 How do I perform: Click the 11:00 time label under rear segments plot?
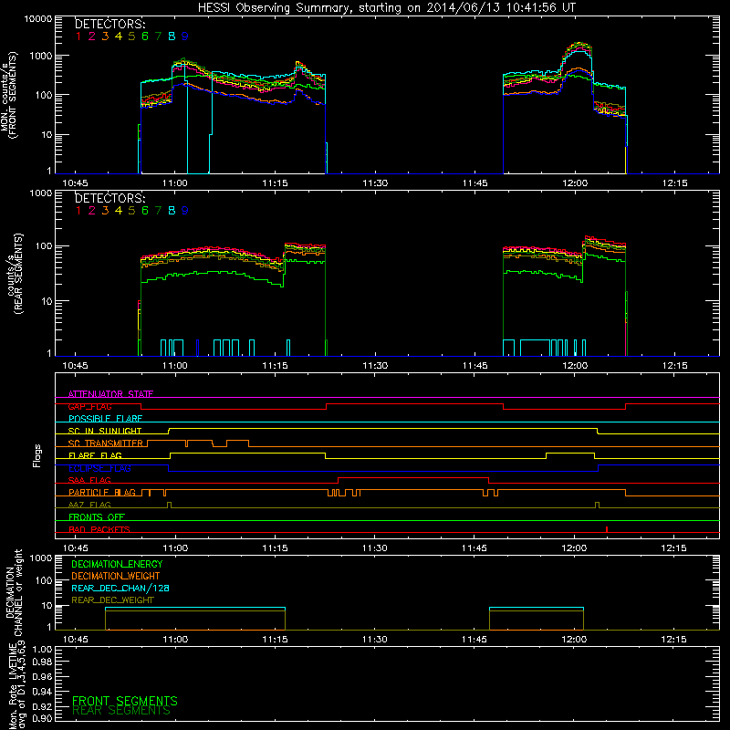coord(175,365)
